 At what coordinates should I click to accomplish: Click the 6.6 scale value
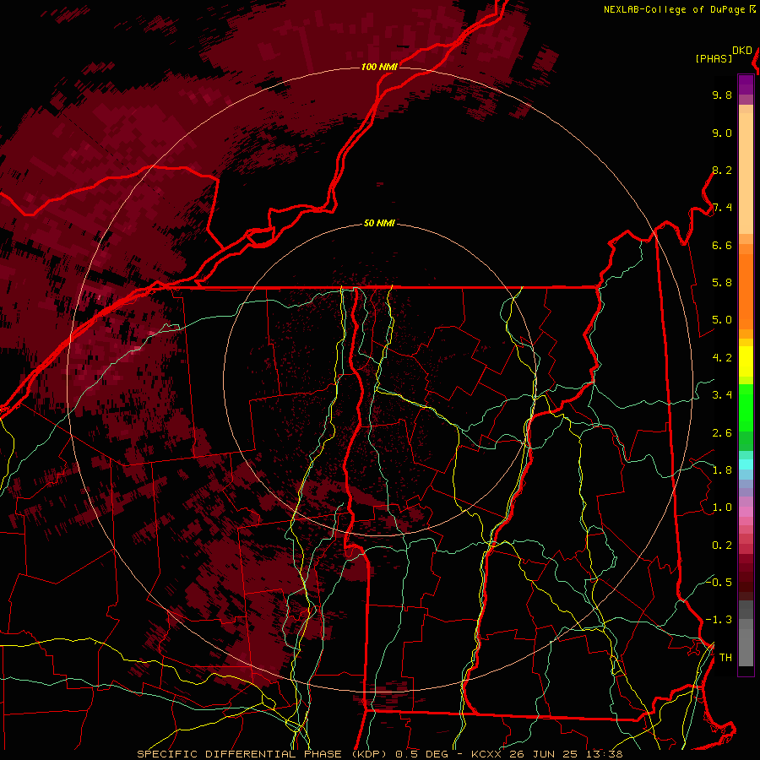pos(722,245)
